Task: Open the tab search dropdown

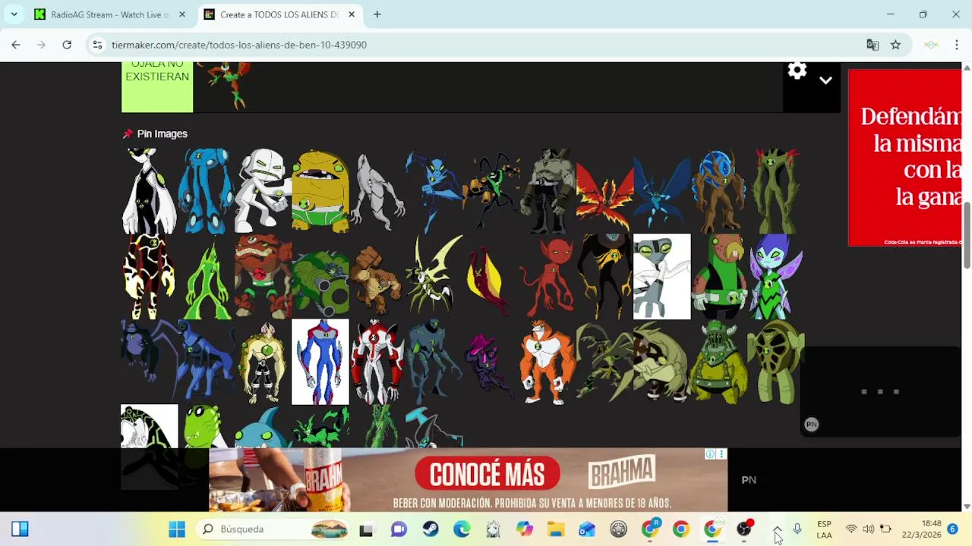Action: pos(14,14)
